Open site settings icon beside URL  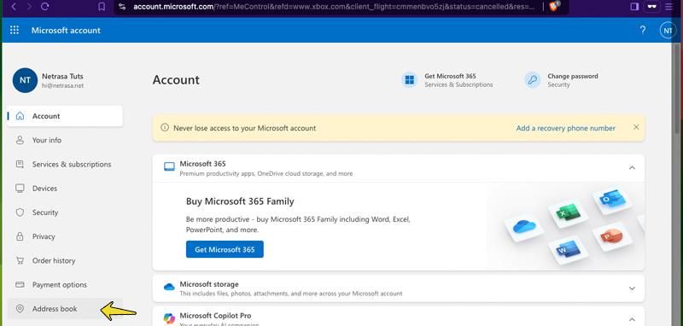[122, 7]
